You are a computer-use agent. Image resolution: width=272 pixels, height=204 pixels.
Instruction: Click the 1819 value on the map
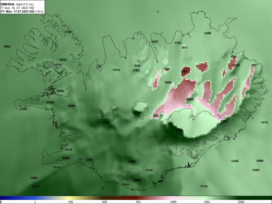coord(68,150)
